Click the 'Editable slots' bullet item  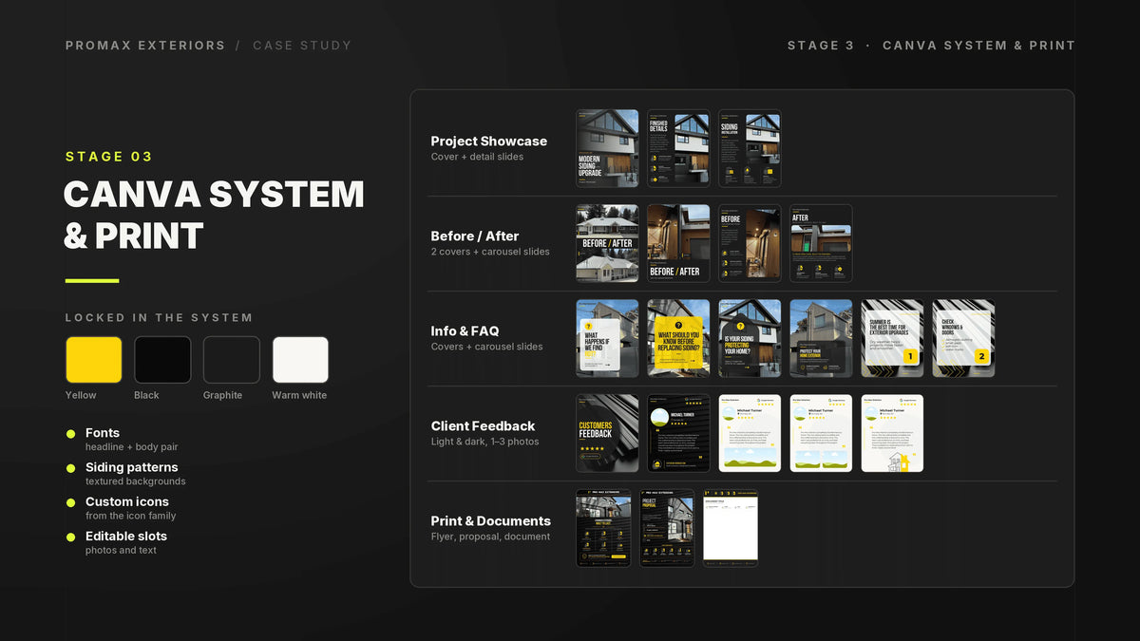(126, 536)
